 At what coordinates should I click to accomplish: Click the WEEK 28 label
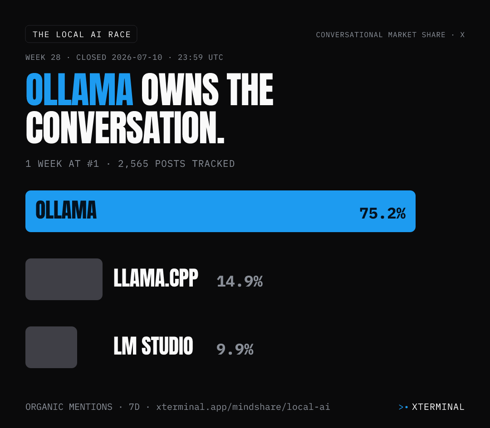pos(43,58)
